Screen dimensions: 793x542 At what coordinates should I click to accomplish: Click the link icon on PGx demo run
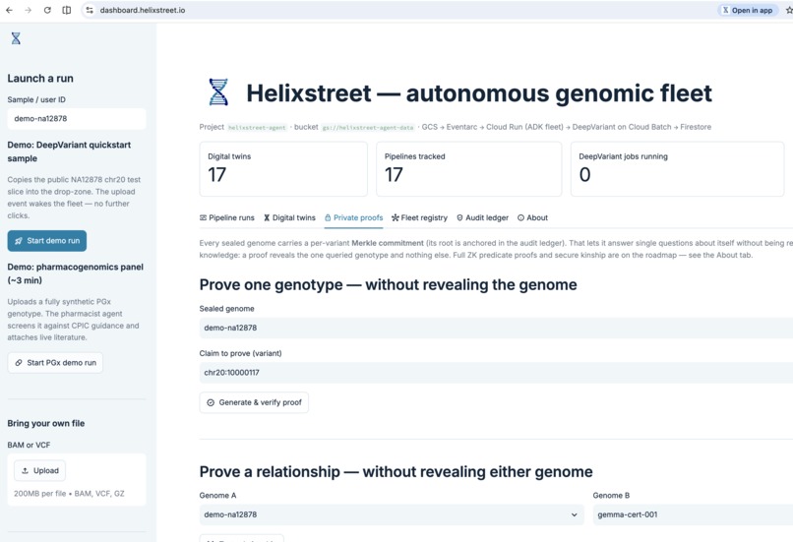19,363
